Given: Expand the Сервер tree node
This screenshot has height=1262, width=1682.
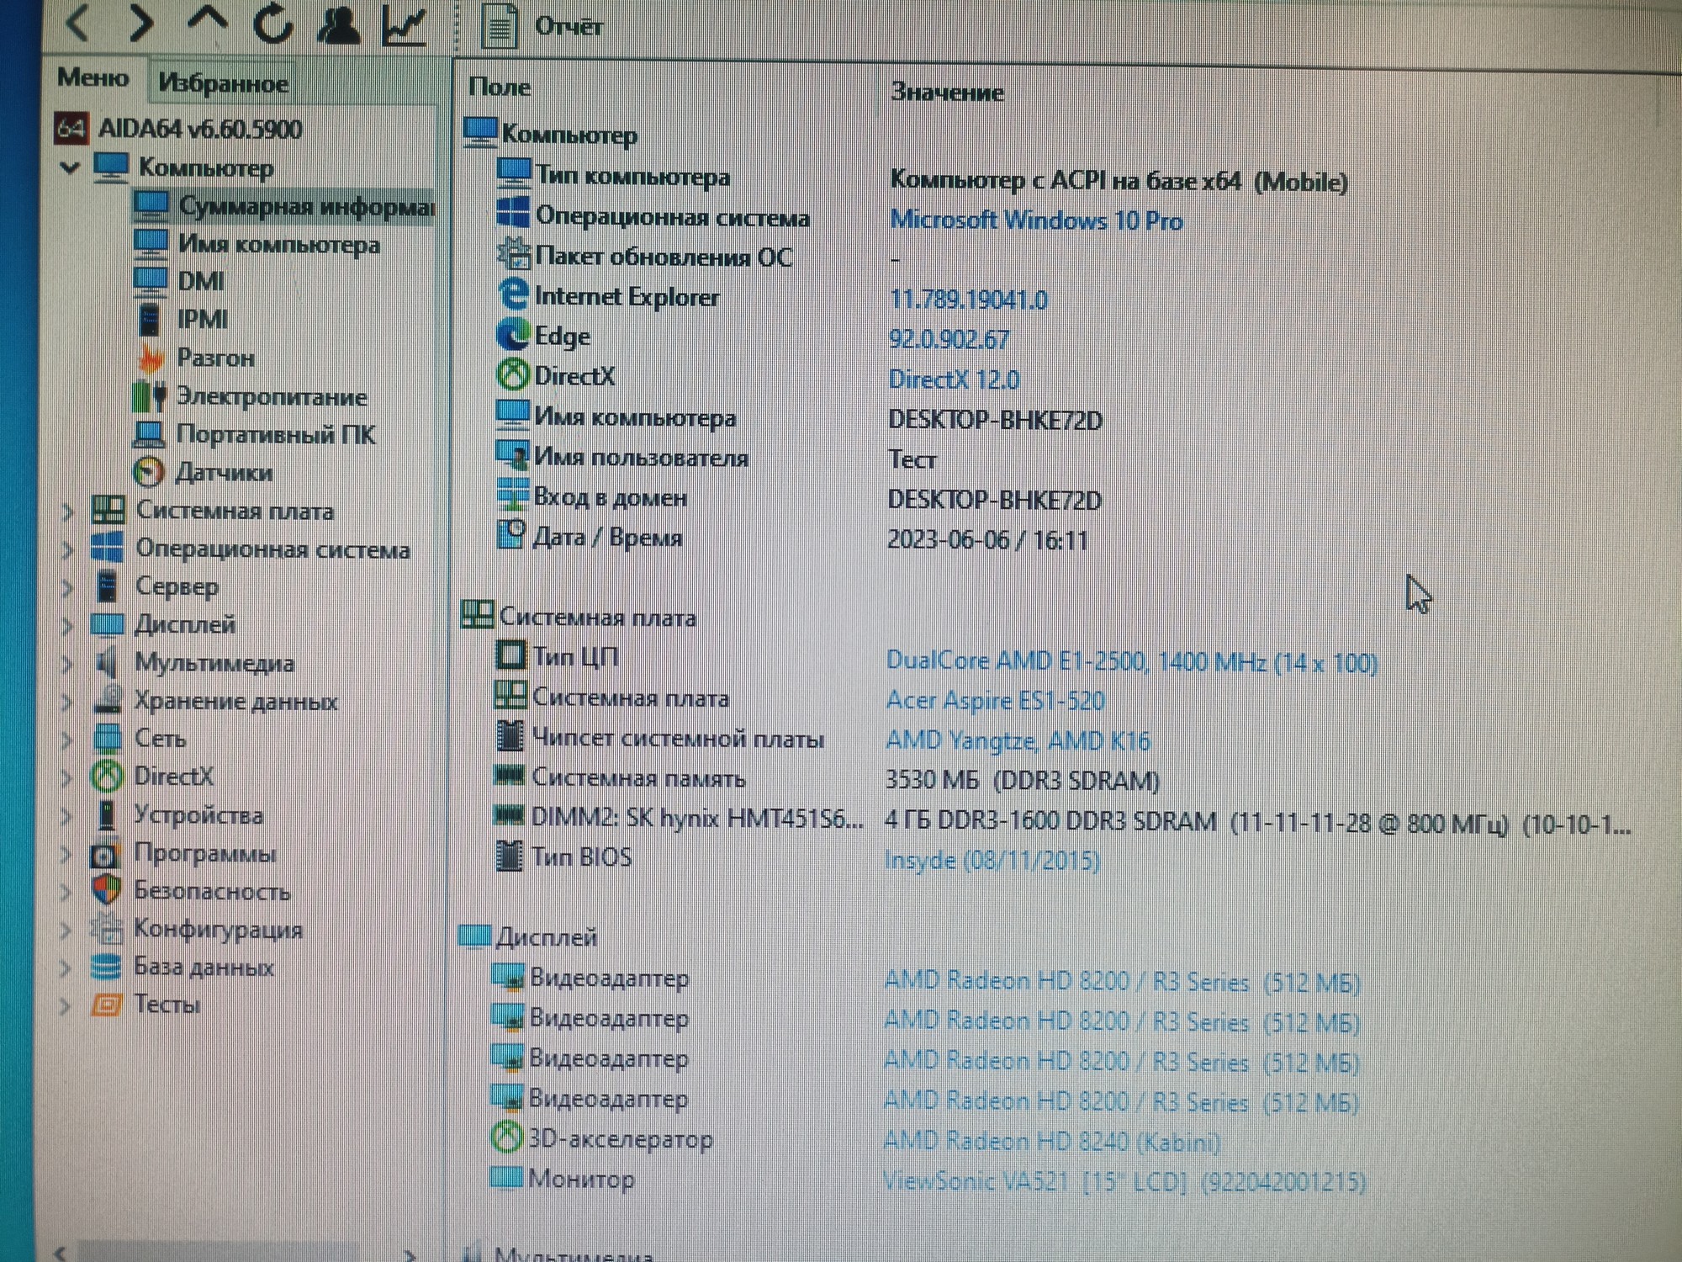Looking at the screenshot, I should click(68, 586).
